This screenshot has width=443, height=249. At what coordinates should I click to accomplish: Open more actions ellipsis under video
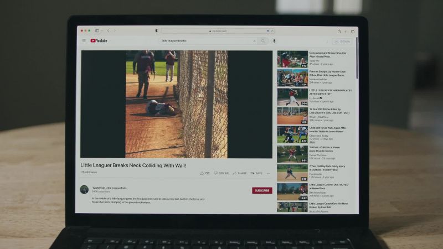tap(269, 173)
